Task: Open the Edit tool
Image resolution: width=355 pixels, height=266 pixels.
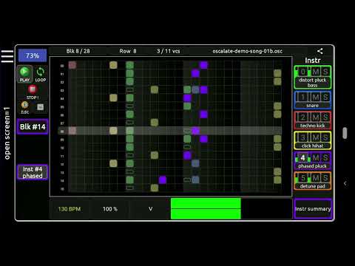Action: 24,107
